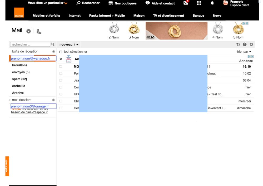Image resolution: width=263 pixels, height=186 pixels.
Task: Open the apps grid icon
Action: [199, 3]
